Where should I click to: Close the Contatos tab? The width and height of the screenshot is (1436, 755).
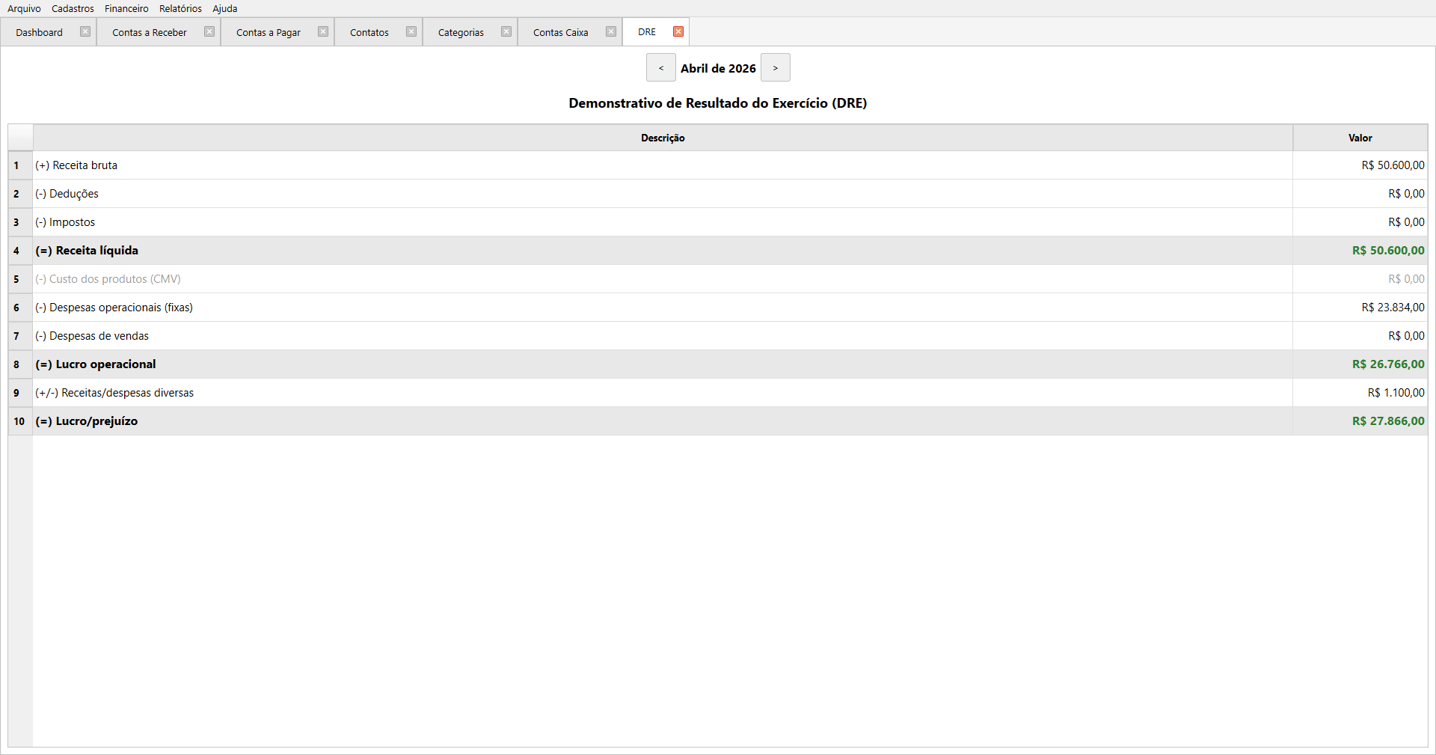pos(411,32)
